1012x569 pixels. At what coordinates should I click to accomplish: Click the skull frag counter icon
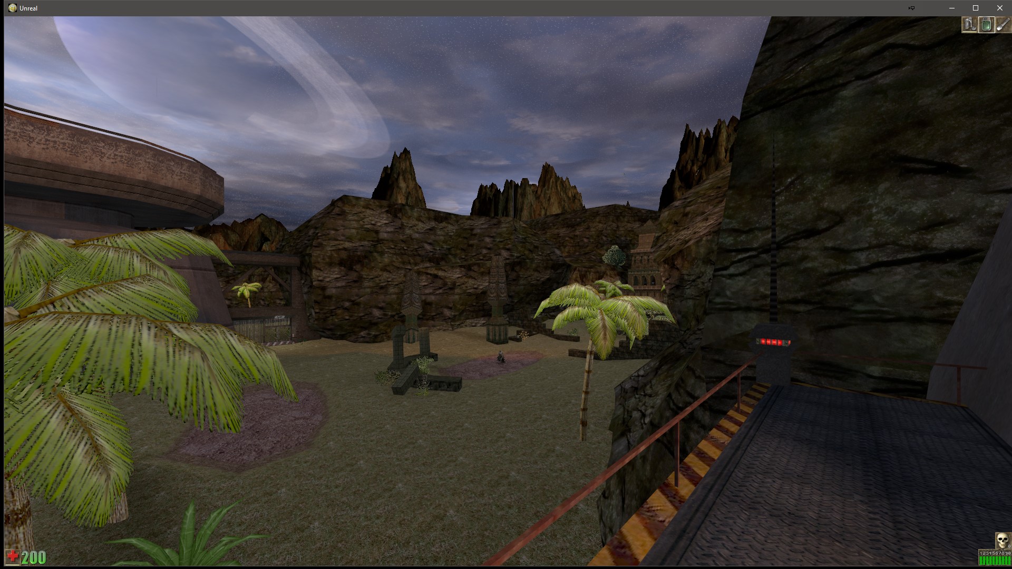1003,541
